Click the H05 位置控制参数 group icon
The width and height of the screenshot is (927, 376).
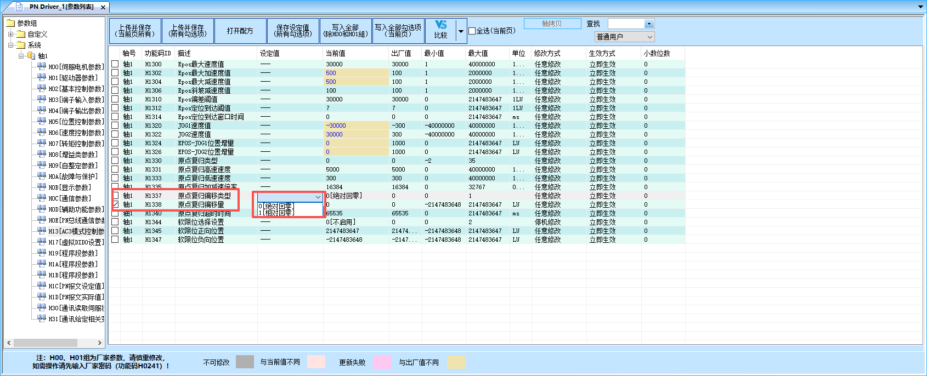[42, 121]
